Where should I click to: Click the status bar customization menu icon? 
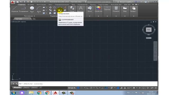coord(156,88)
